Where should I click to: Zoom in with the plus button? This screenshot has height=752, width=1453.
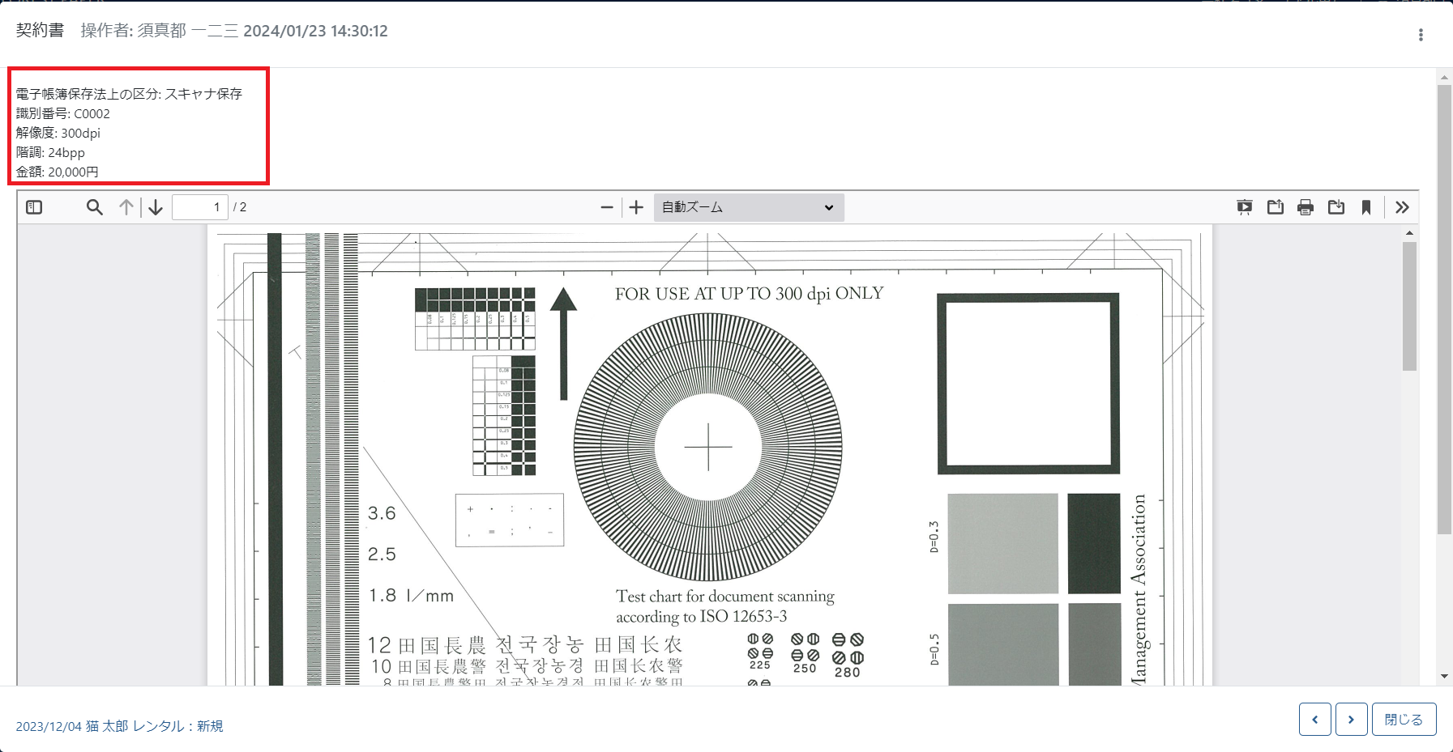click(637, 207)
